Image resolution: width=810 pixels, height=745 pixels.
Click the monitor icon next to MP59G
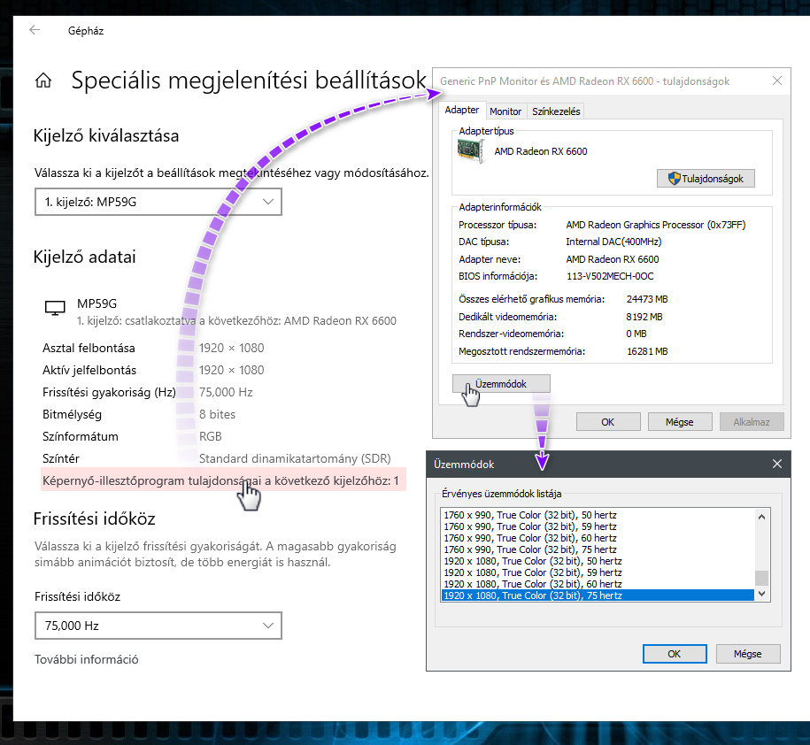click(x=55, y=308)
